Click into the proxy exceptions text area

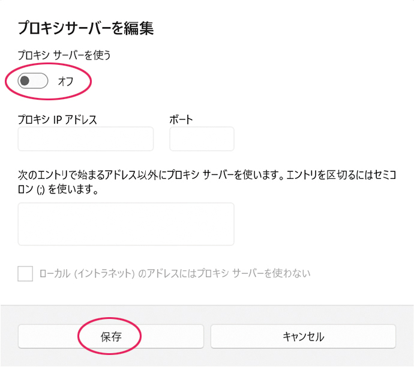pyautogui.click(x=126, y=224)
